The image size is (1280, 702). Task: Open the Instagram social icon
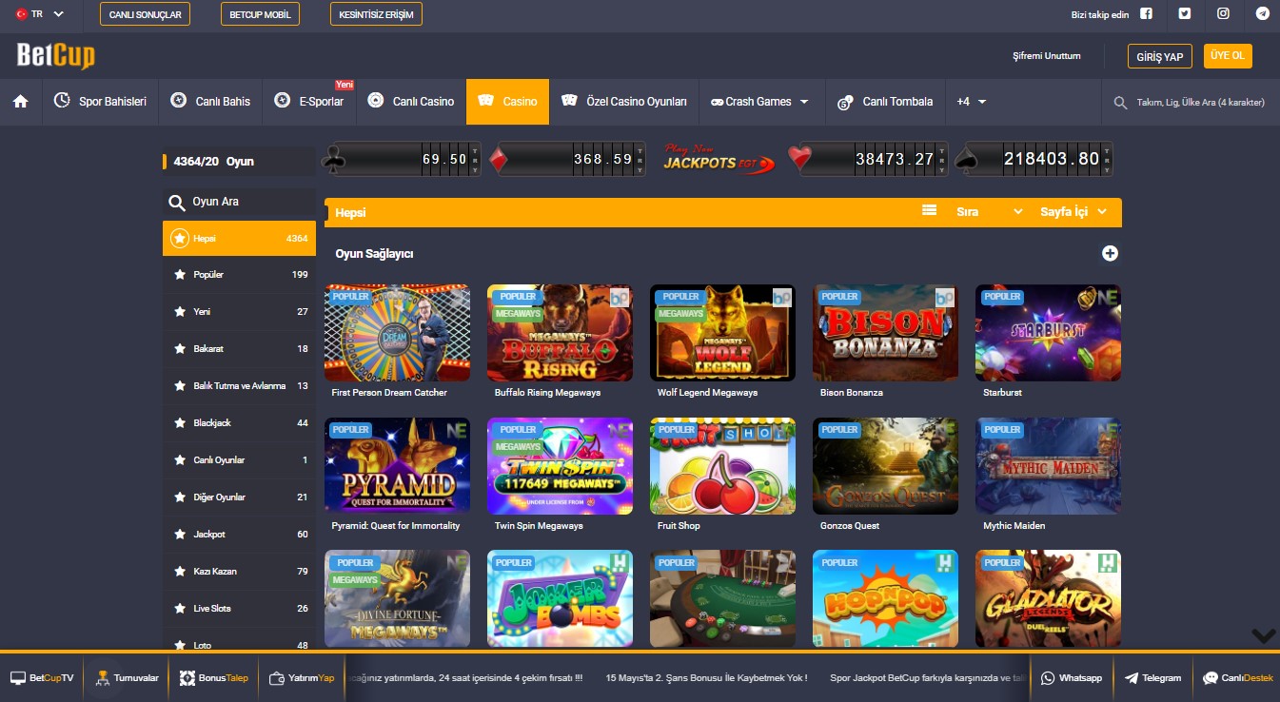(1224, 13)
